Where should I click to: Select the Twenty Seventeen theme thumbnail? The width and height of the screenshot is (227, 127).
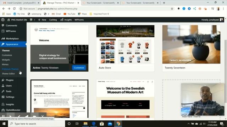pos(191,44)
